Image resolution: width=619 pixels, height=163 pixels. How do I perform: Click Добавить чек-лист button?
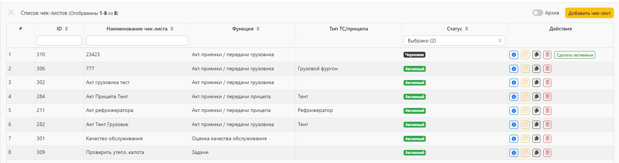tap(589, 13)
